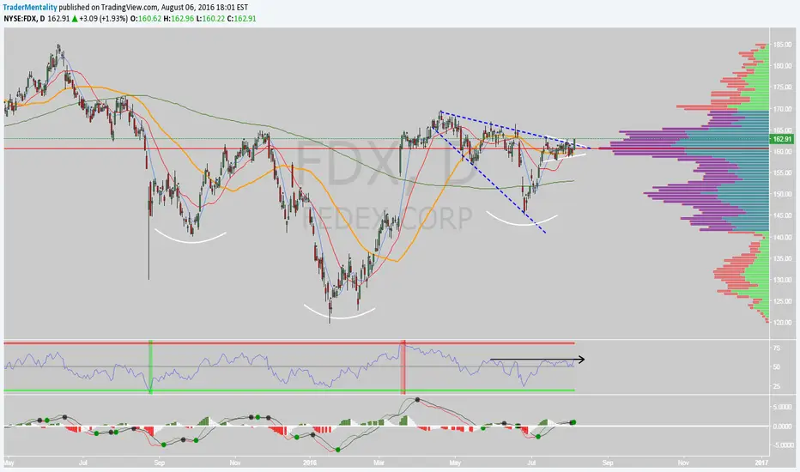Click the Jul label on the time axis after May
The width and height of the screenshot is (800, 472).
(x=82, y=463)
